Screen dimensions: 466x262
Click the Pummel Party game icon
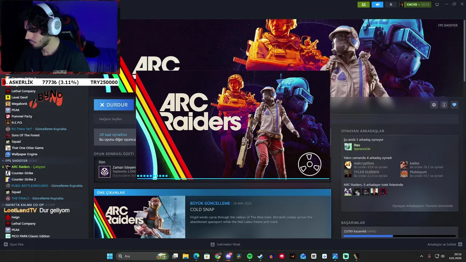(x=8, y=116)
